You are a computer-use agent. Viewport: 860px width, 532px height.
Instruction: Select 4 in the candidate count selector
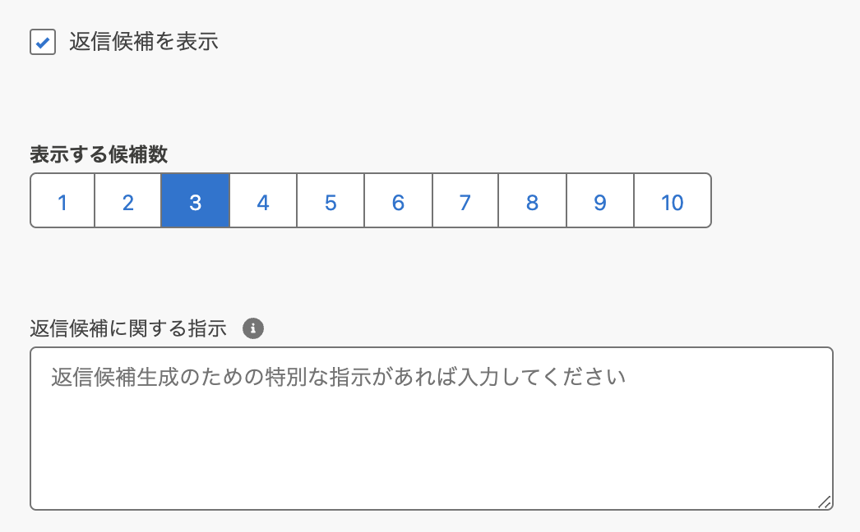click(x=263, y=200)
